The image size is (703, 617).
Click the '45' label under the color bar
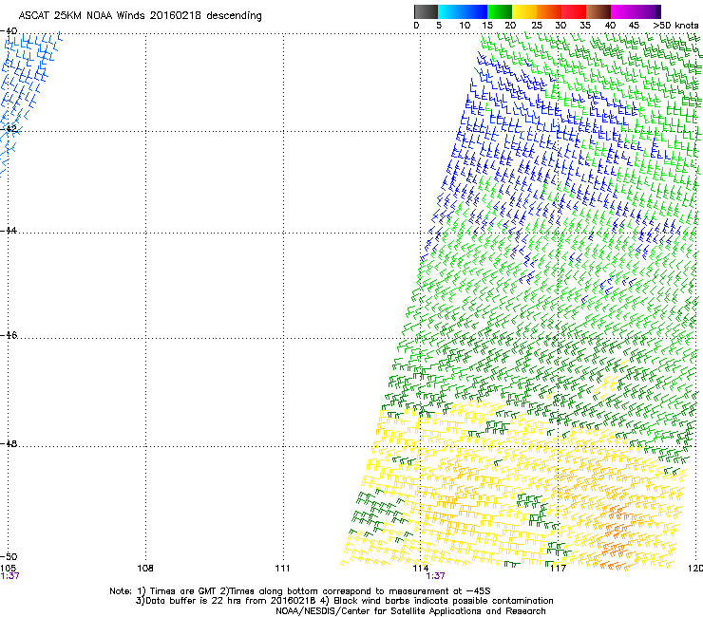(634, 25)
